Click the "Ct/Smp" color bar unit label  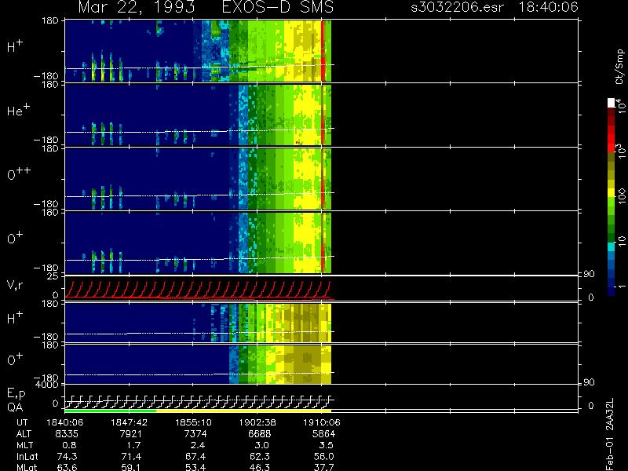[x=620, y=67]
